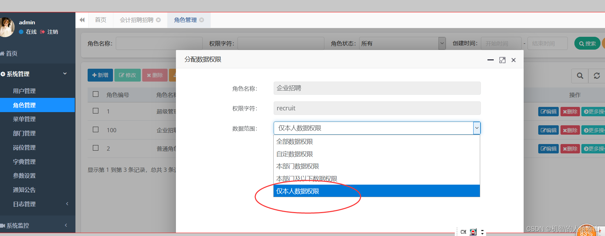Click 编辑 for role 100
Image resolution: width=605 pixels, height=236 pixels.
(548, 130)
